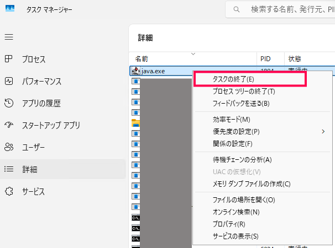The height and width of the screenshot is (248, 335).
Task: Click the タスク マネージャー title text
Action: coord(49,9)
